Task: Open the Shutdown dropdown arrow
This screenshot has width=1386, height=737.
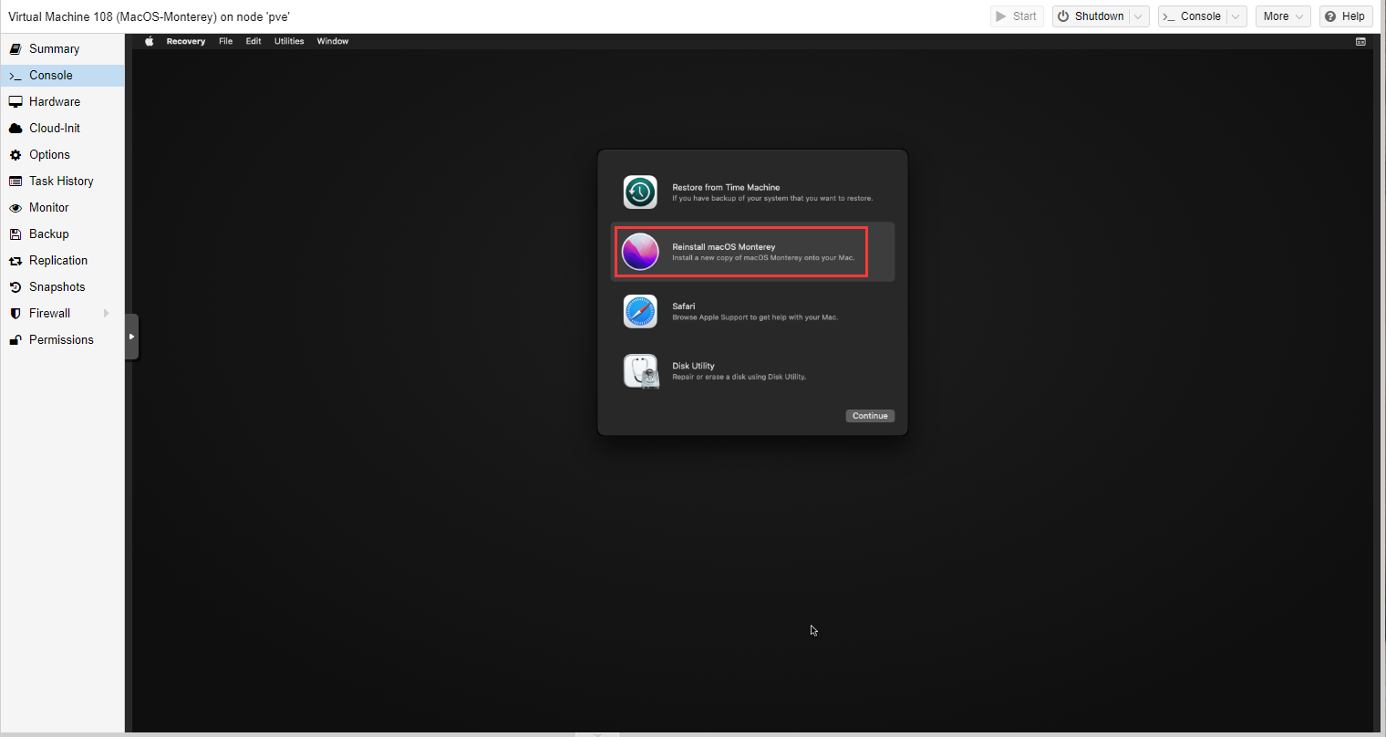Action: coord(1138,16)
